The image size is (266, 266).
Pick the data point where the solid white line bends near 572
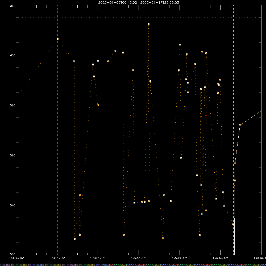point(240,125)
